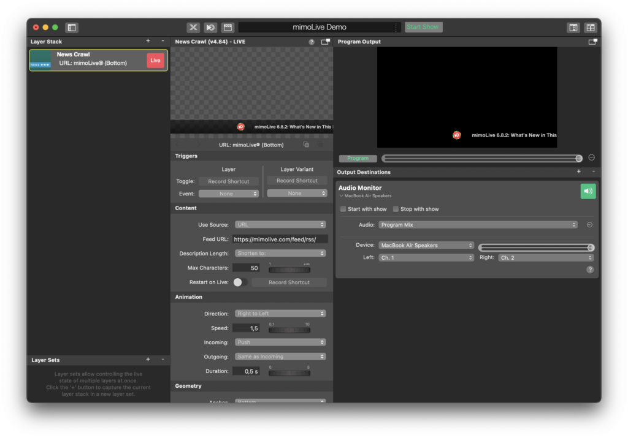Toggle Audio Monitor speaker live button
Image resolution: width=628 pixels, height=438 pixels.
point(588,191)
